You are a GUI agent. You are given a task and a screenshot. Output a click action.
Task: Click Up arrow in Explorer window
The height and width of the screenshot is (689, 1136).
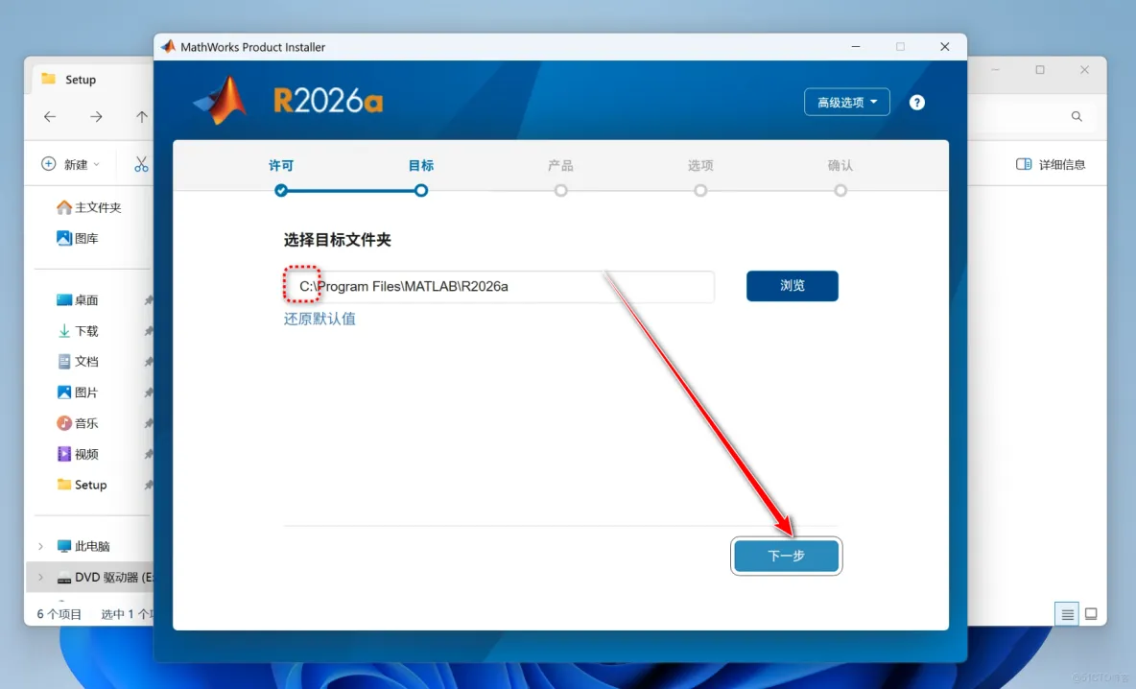coord(142,117)
